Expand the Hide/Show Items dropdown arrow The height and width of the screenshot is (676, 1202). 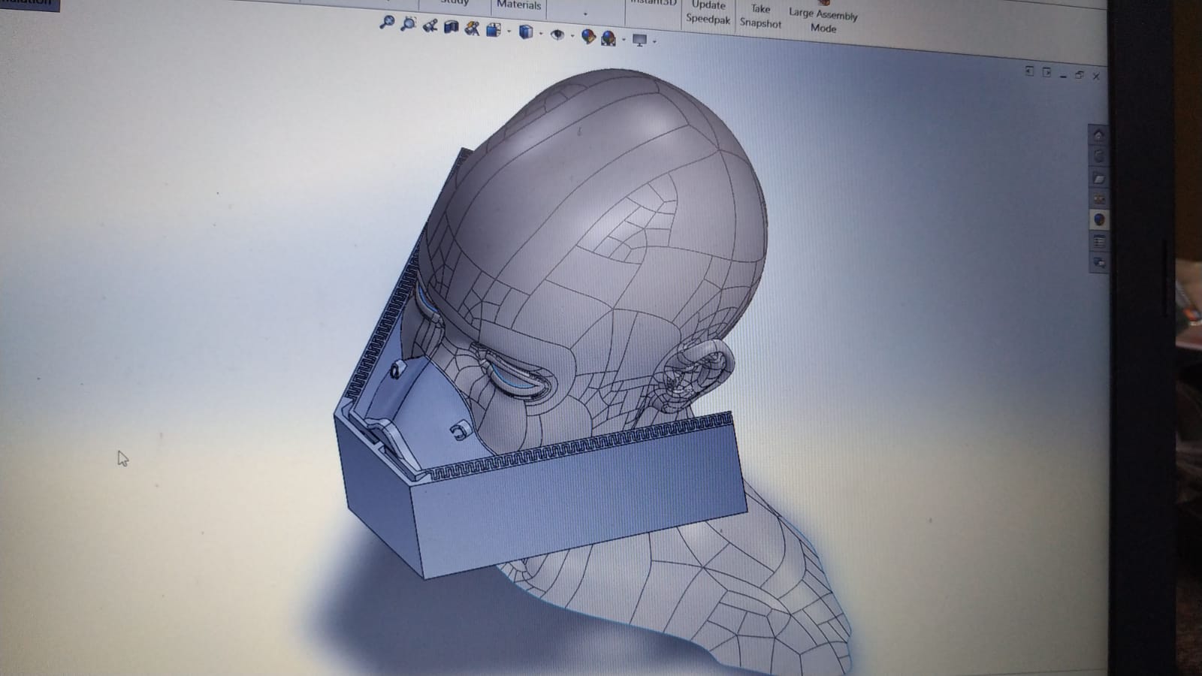click(x=572, y=35)
